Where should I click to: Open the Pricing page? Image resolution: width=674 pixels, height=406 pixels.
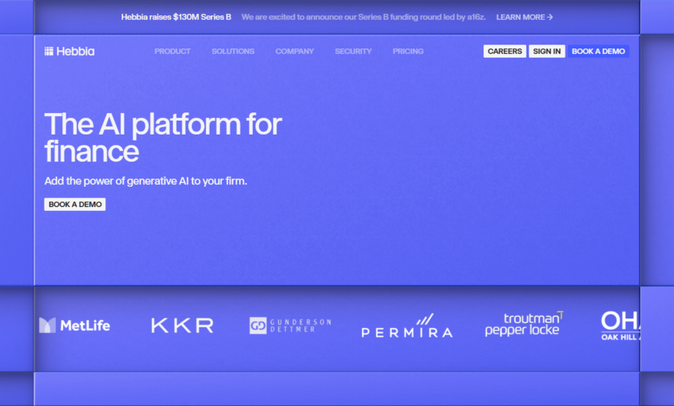(x=408, y=52)
